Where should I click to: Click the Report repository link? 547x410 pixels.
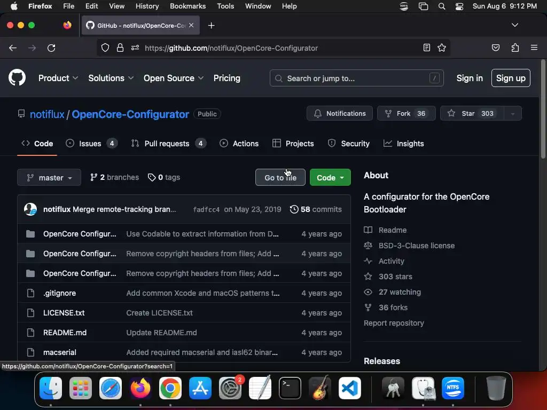tap(394, 323)
